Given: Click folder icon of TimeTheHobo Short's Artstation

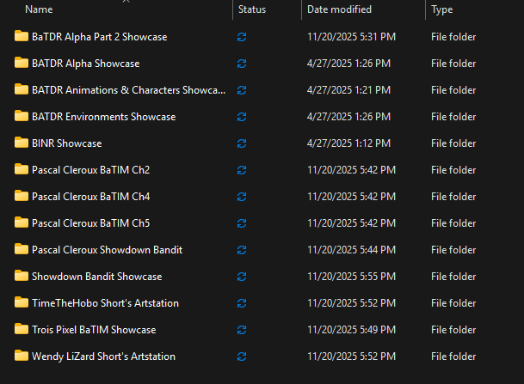Looking at the screenshot, I should point(22,303).
